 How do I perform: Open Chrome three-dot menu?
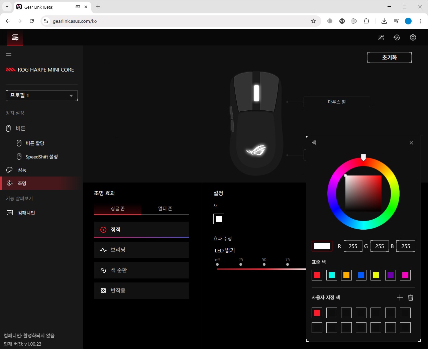point(420,21)
